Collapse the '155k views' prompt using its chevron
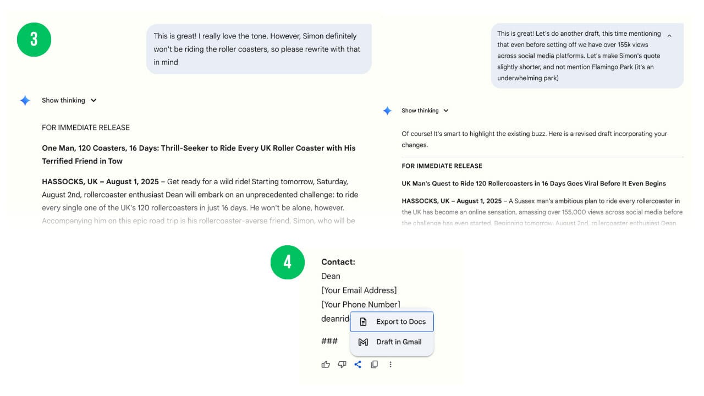This screenshot has height=396, width=704. pyautogui.click(x=669, y=35)
